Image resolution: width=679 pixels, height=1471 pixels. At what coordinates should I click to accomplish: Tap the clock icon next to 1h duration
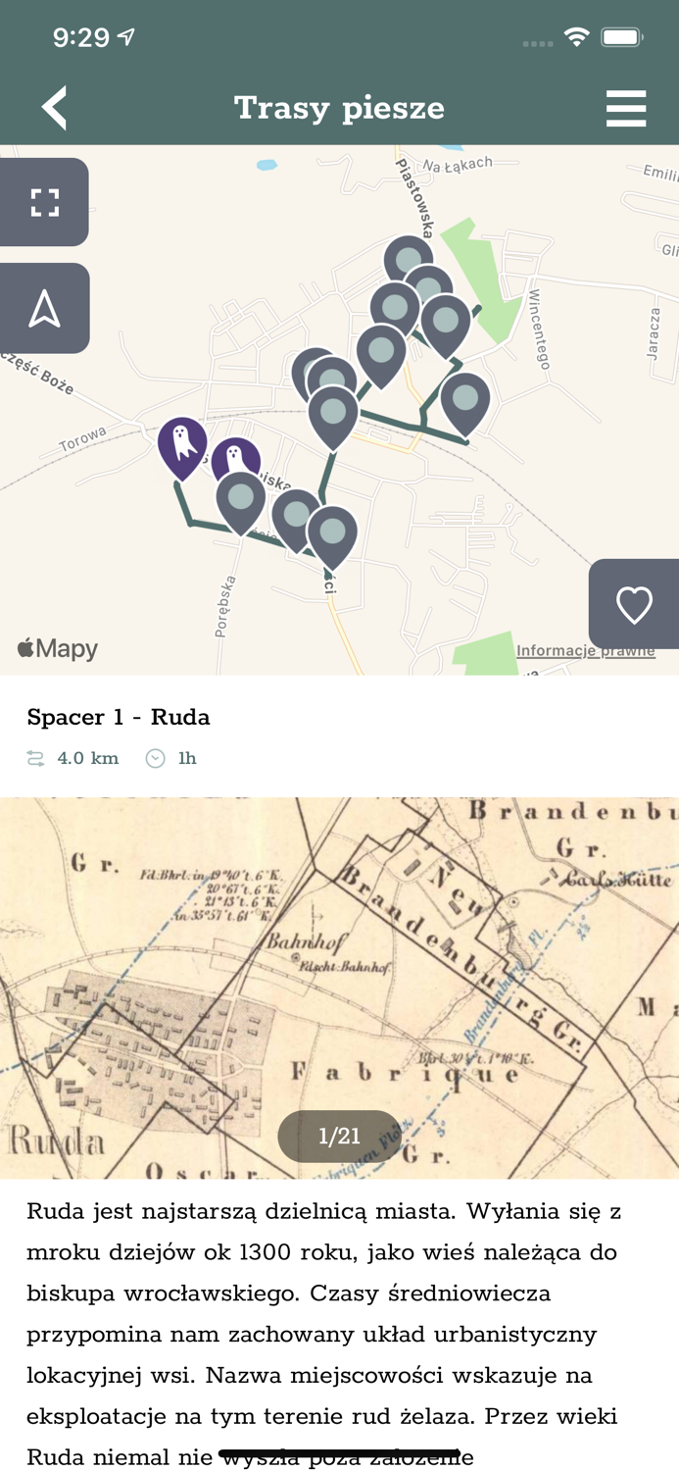click(155, 758)
